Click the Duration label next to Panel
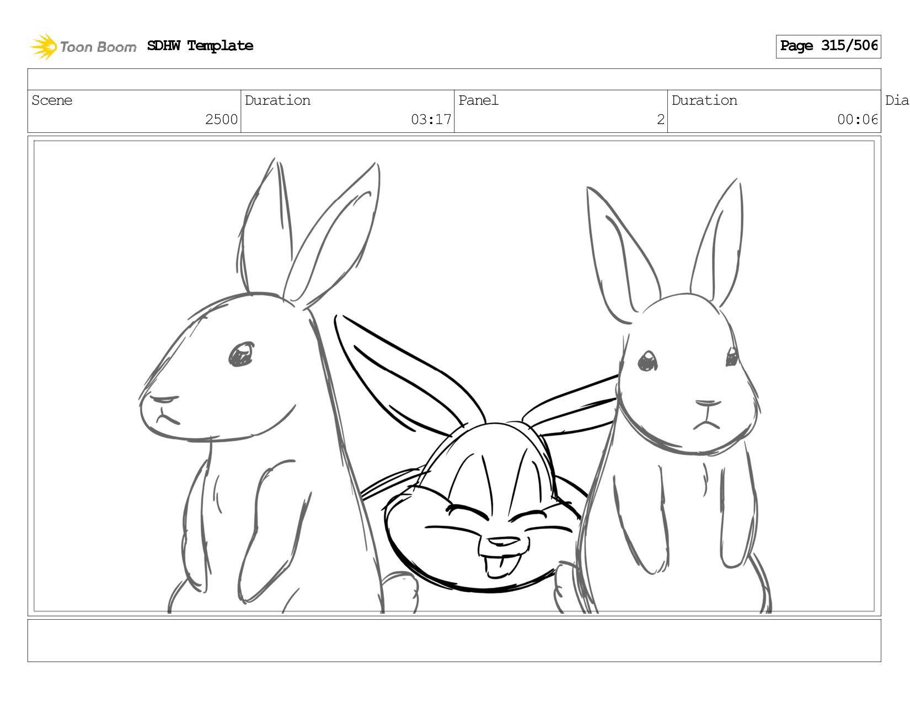This screenshot has width=910, height=703. [704, 100]
